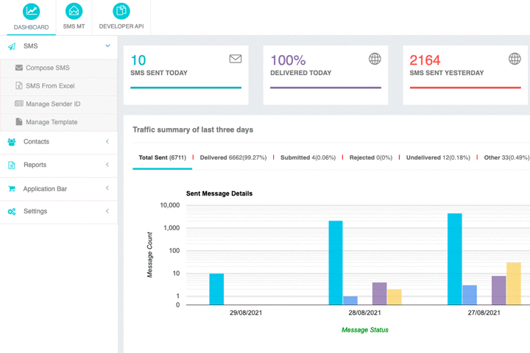Click the envelope icon on SMS Sent Today card
Screen dimensions: 530x353
pos(236,59)
